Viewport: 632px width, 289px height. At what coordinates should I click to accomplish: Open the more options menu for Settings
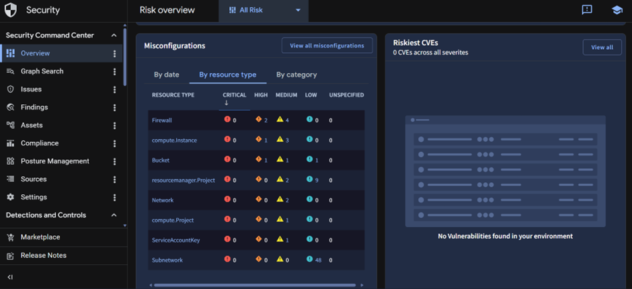click(x=114, y=198)
